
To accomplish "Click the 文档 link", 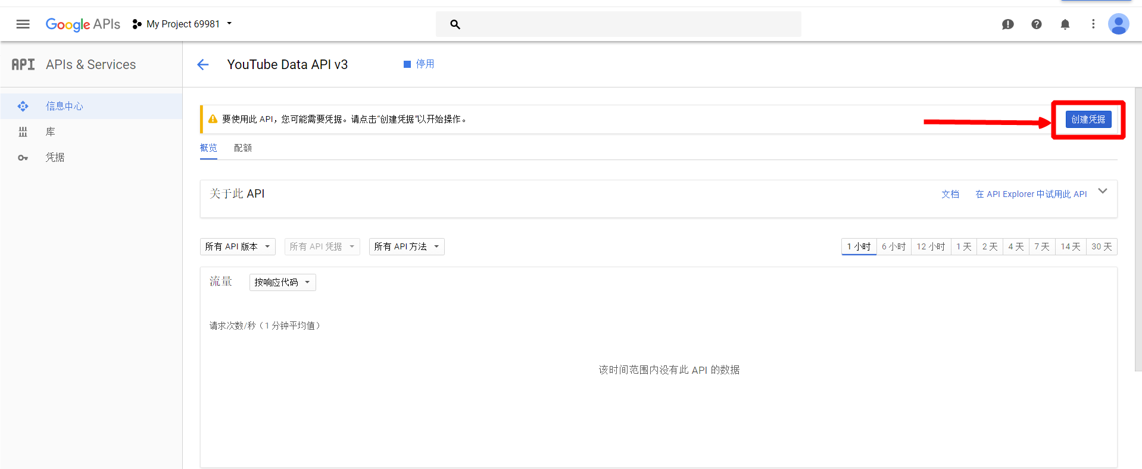I will pos(950,194).
